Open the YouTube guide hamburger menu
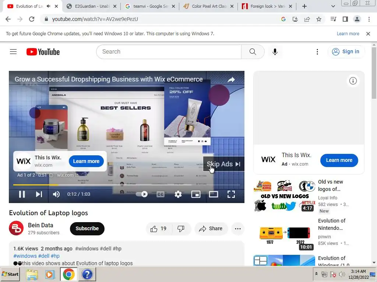Image resolution: width=377 pixels, height=282 pixels. pyautogui.click(x=13, y=51)
